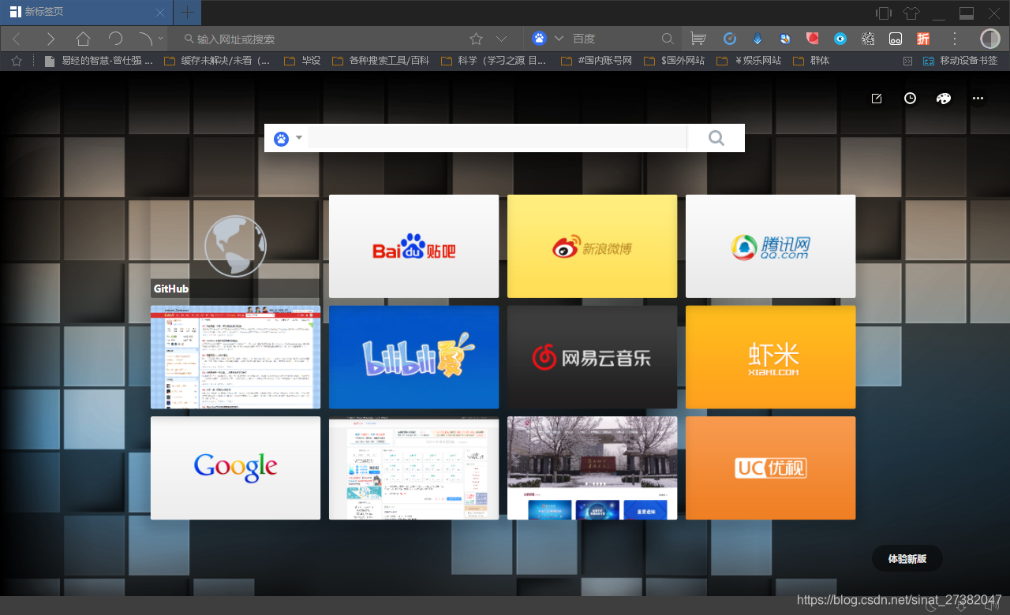Click the center page search input
Image resolution: width=1010 pixels, height=615 pixels.
pos(497,138)
